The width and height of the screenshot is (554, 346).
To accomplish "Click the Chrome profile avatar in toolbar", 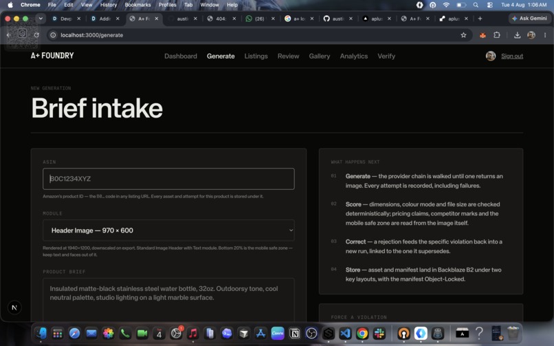I will click(x=531, y=35).
